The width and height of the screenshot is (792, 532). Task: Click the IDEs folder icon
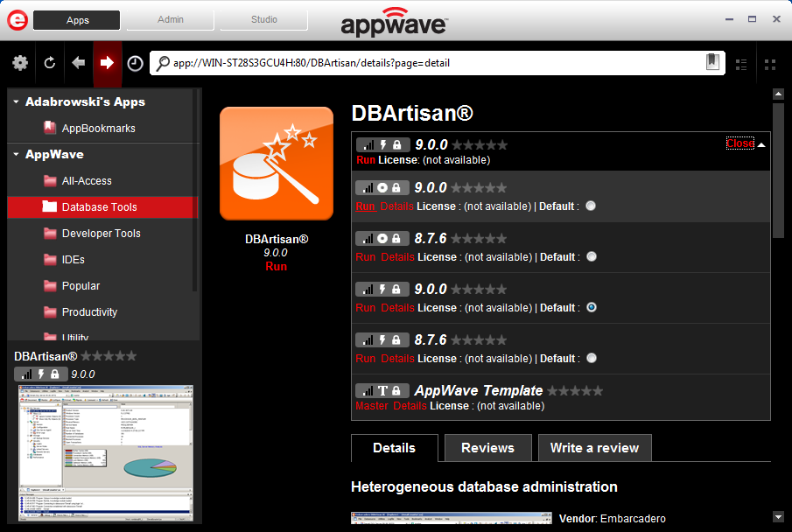coord(50,259)
